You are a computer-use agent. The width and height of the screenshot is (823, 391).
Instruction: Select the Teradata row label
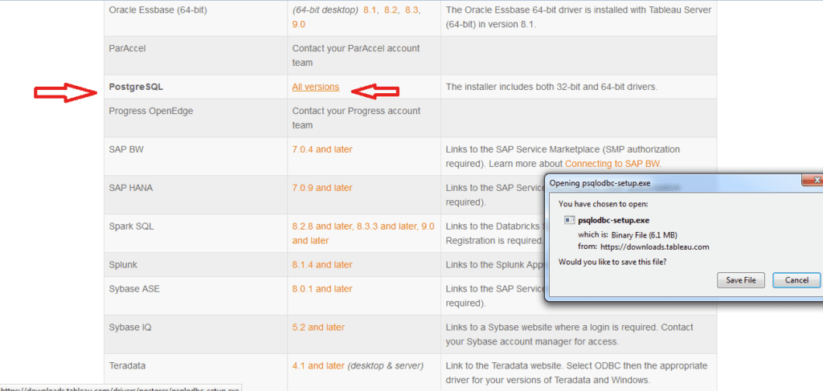point(128,366)
